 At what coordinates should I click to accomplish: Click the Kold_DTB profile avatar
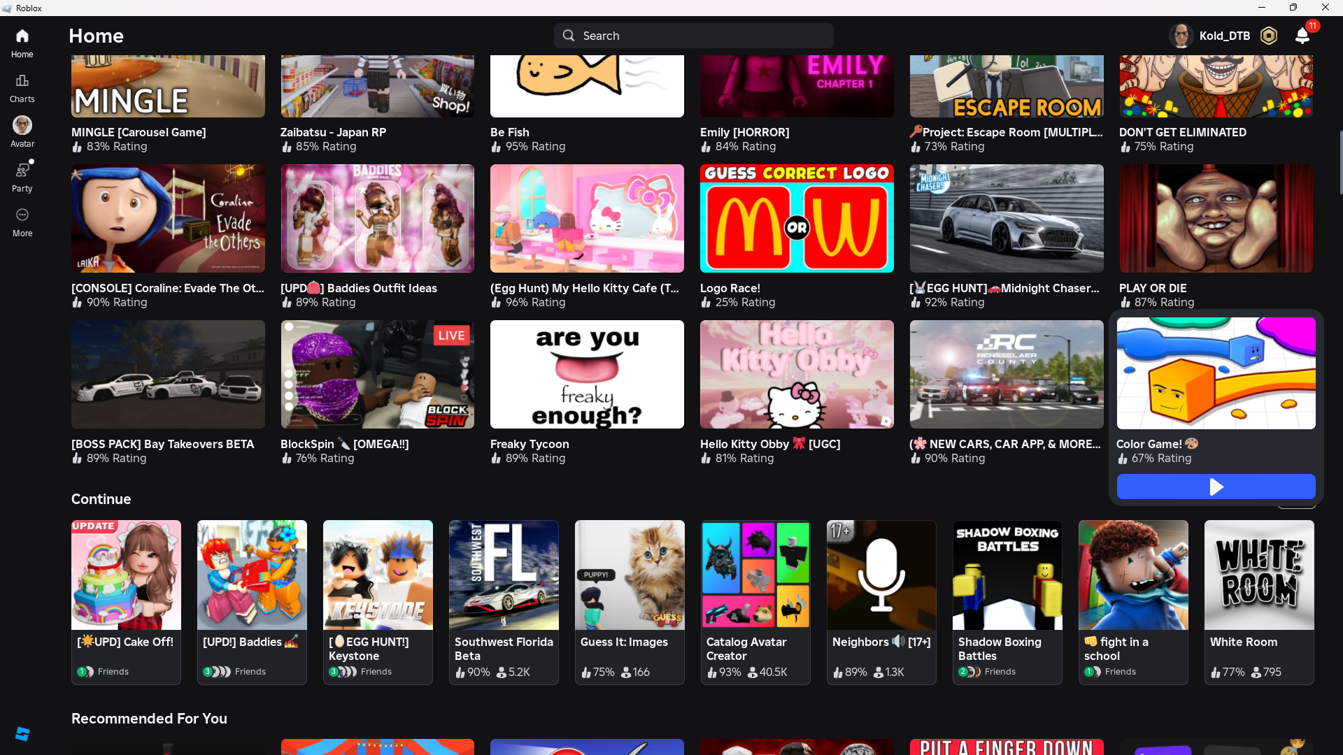[1181, 36]
